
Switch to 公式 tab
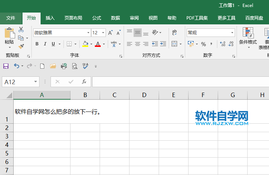pyautogui.click(x=97, y=18)
